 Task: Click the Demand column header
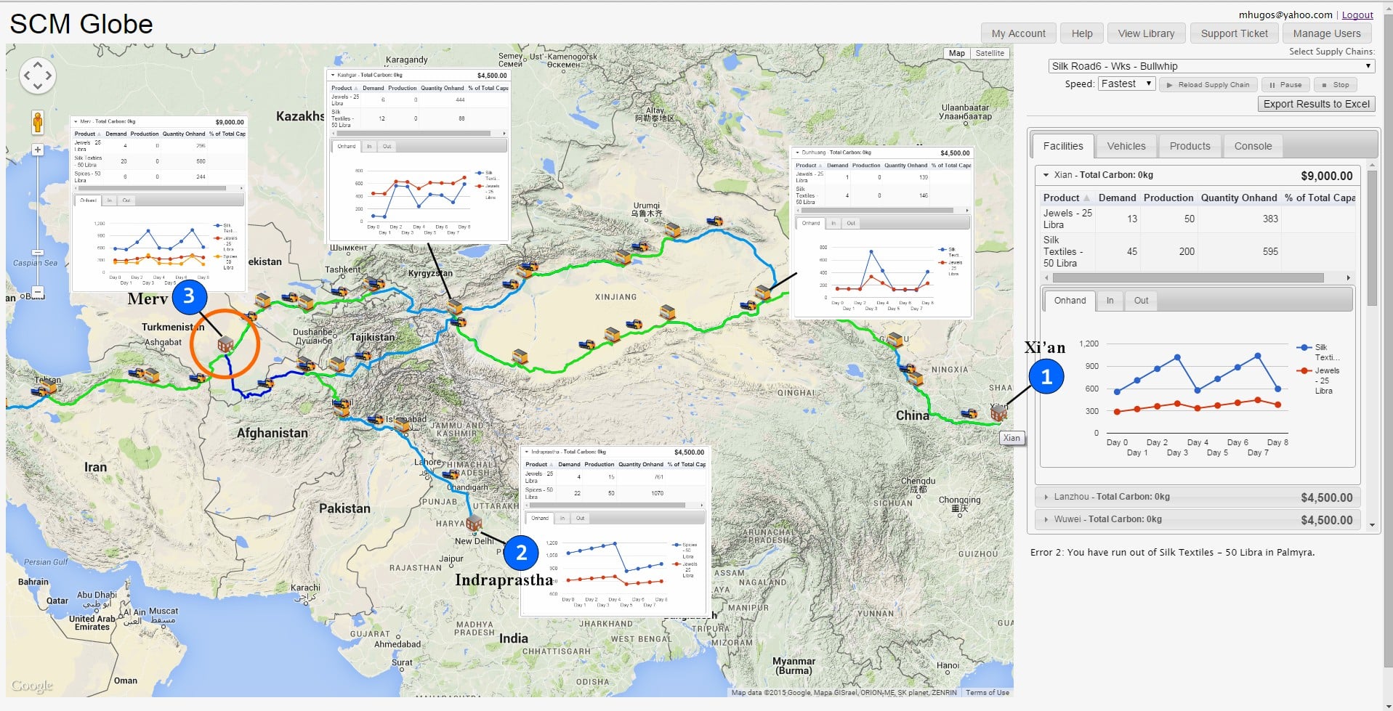[x=1117, y=198]
